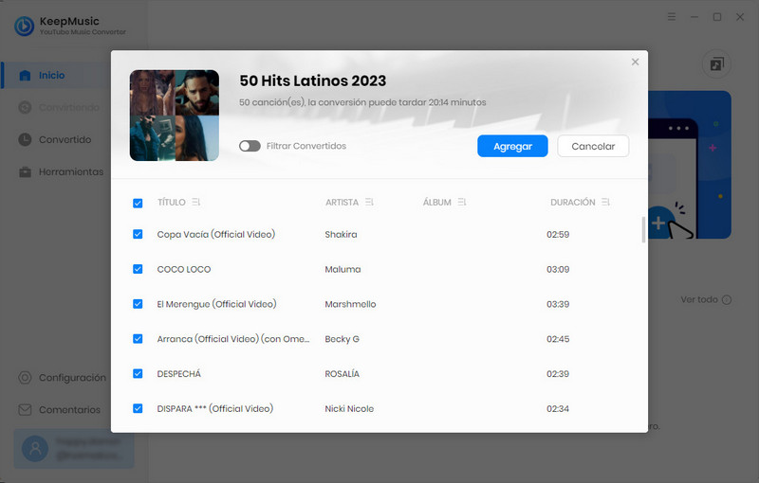The width and height of the screenshot is (759, 483).
Task: Click artist name Marshmello
Action: point(350,304)
